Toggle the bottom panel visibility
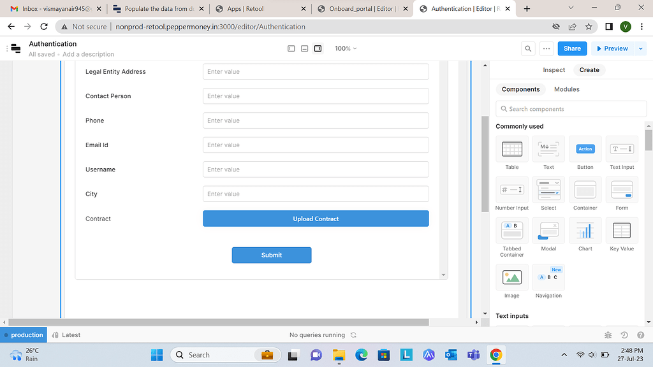Screen dimensions: 653x367 304,48
